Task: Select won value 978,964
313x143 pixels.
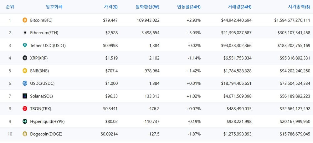Action: pyautogui.click(x=152, y=71)
